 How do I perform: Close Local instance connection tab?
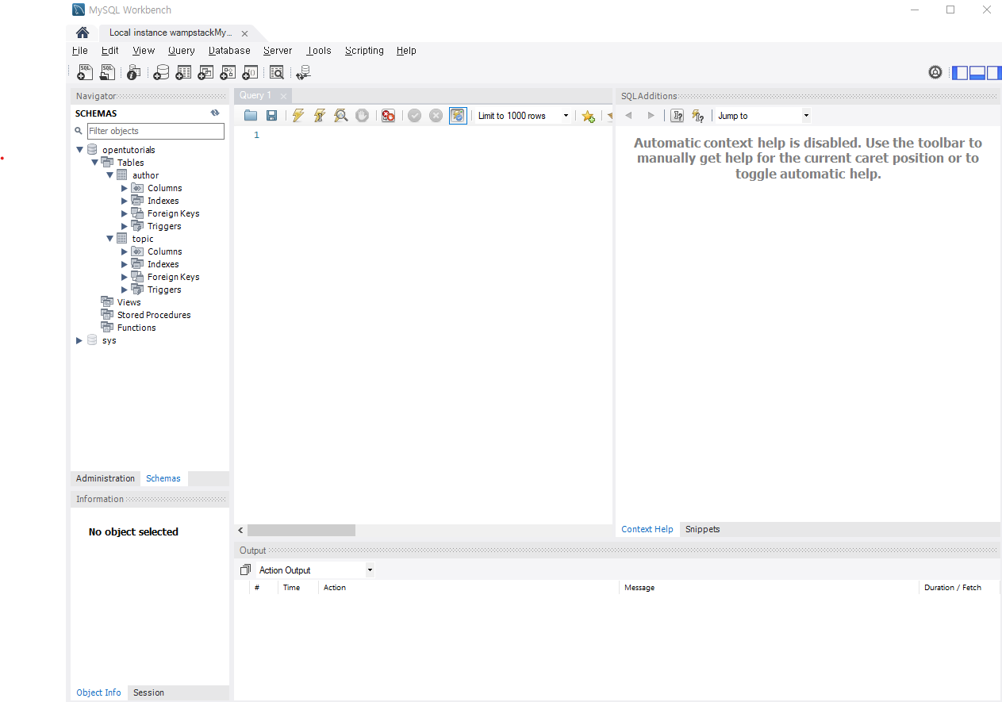(244, 33)
